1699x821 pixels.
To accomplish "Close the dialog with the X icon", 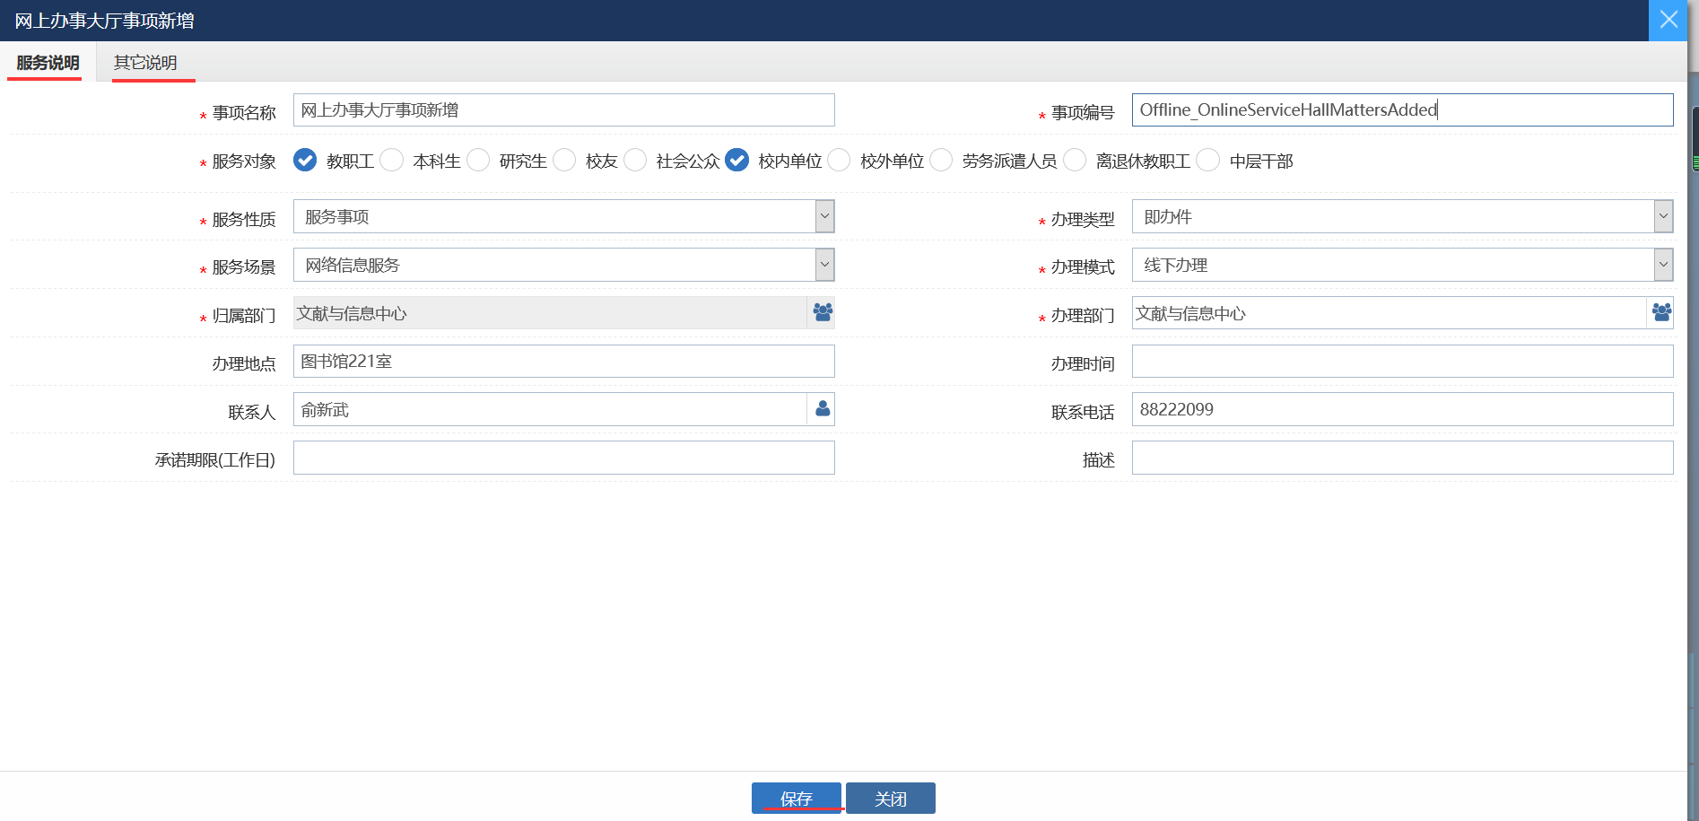I will (x=1668, y=20).
